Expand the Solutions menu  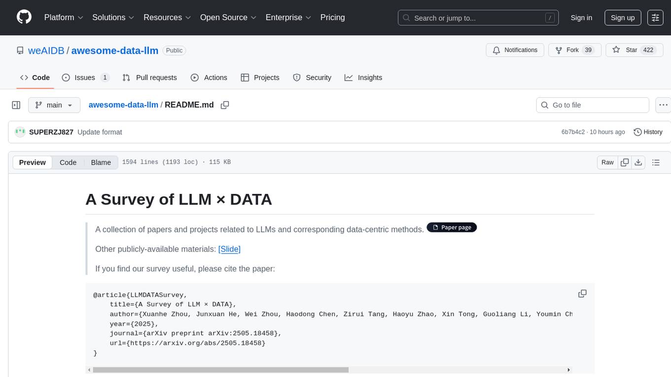click(113, 17)
